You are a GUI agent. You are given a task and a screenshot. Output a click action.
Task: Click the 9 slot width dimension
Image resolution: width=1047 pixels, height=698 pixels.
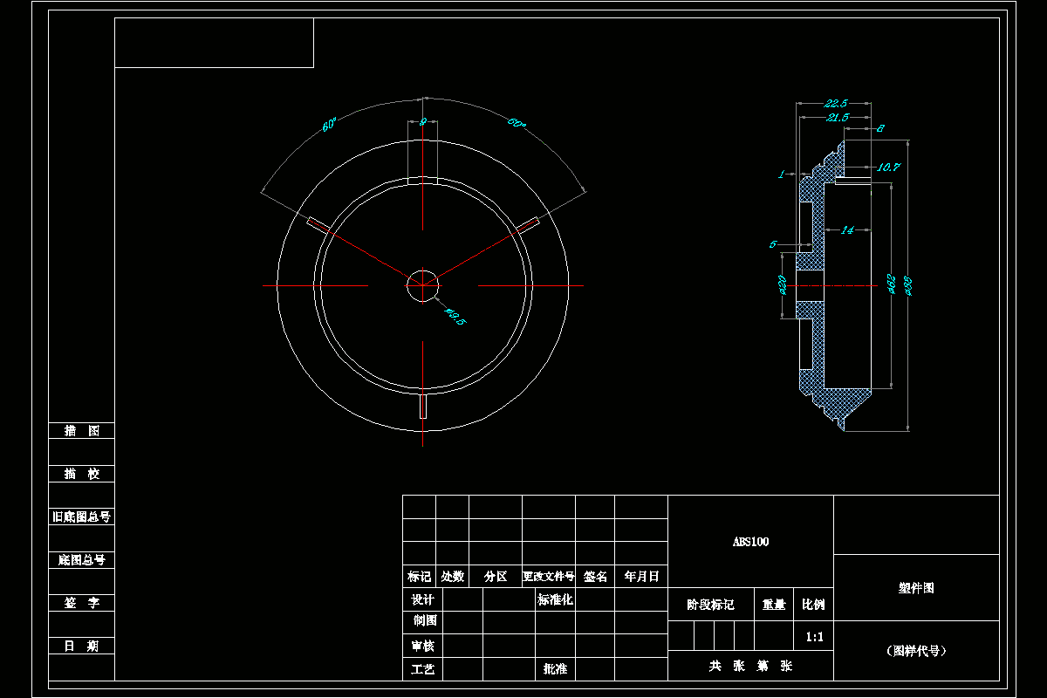click(422, 122)
